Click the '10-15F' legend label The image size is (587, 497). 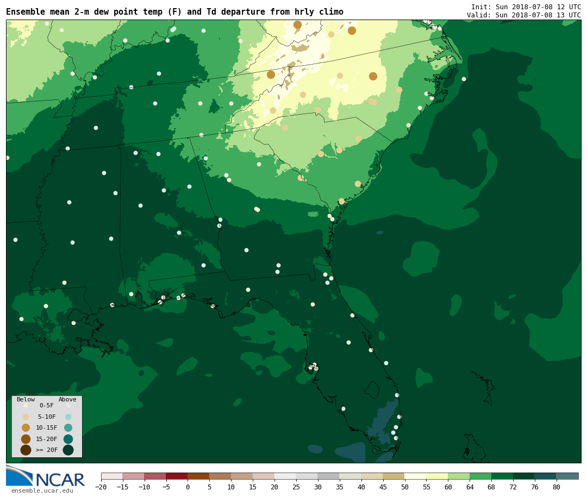(47, 428)
